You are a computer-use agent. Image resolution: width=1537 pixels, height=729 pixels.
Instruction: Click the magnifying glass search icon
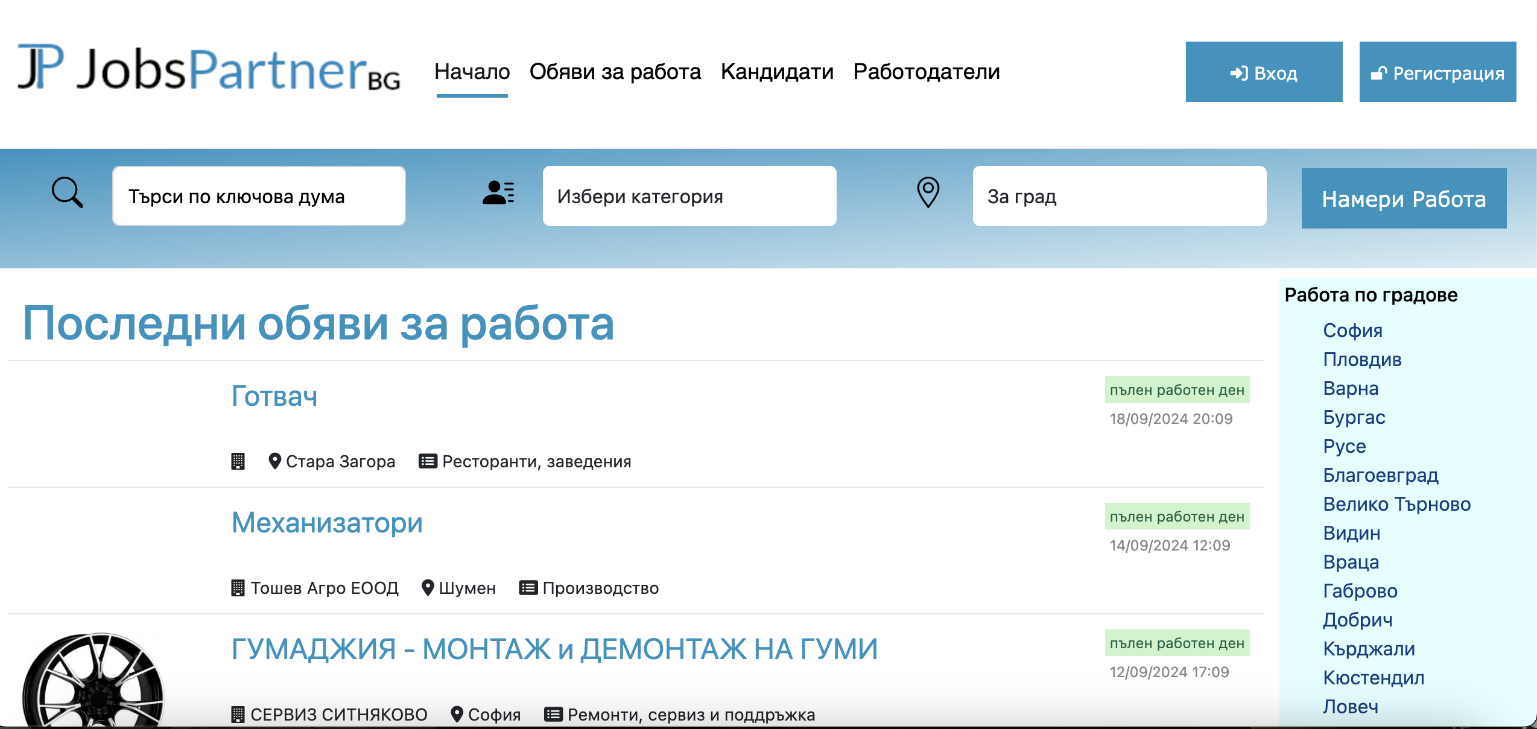click(68, 192)
